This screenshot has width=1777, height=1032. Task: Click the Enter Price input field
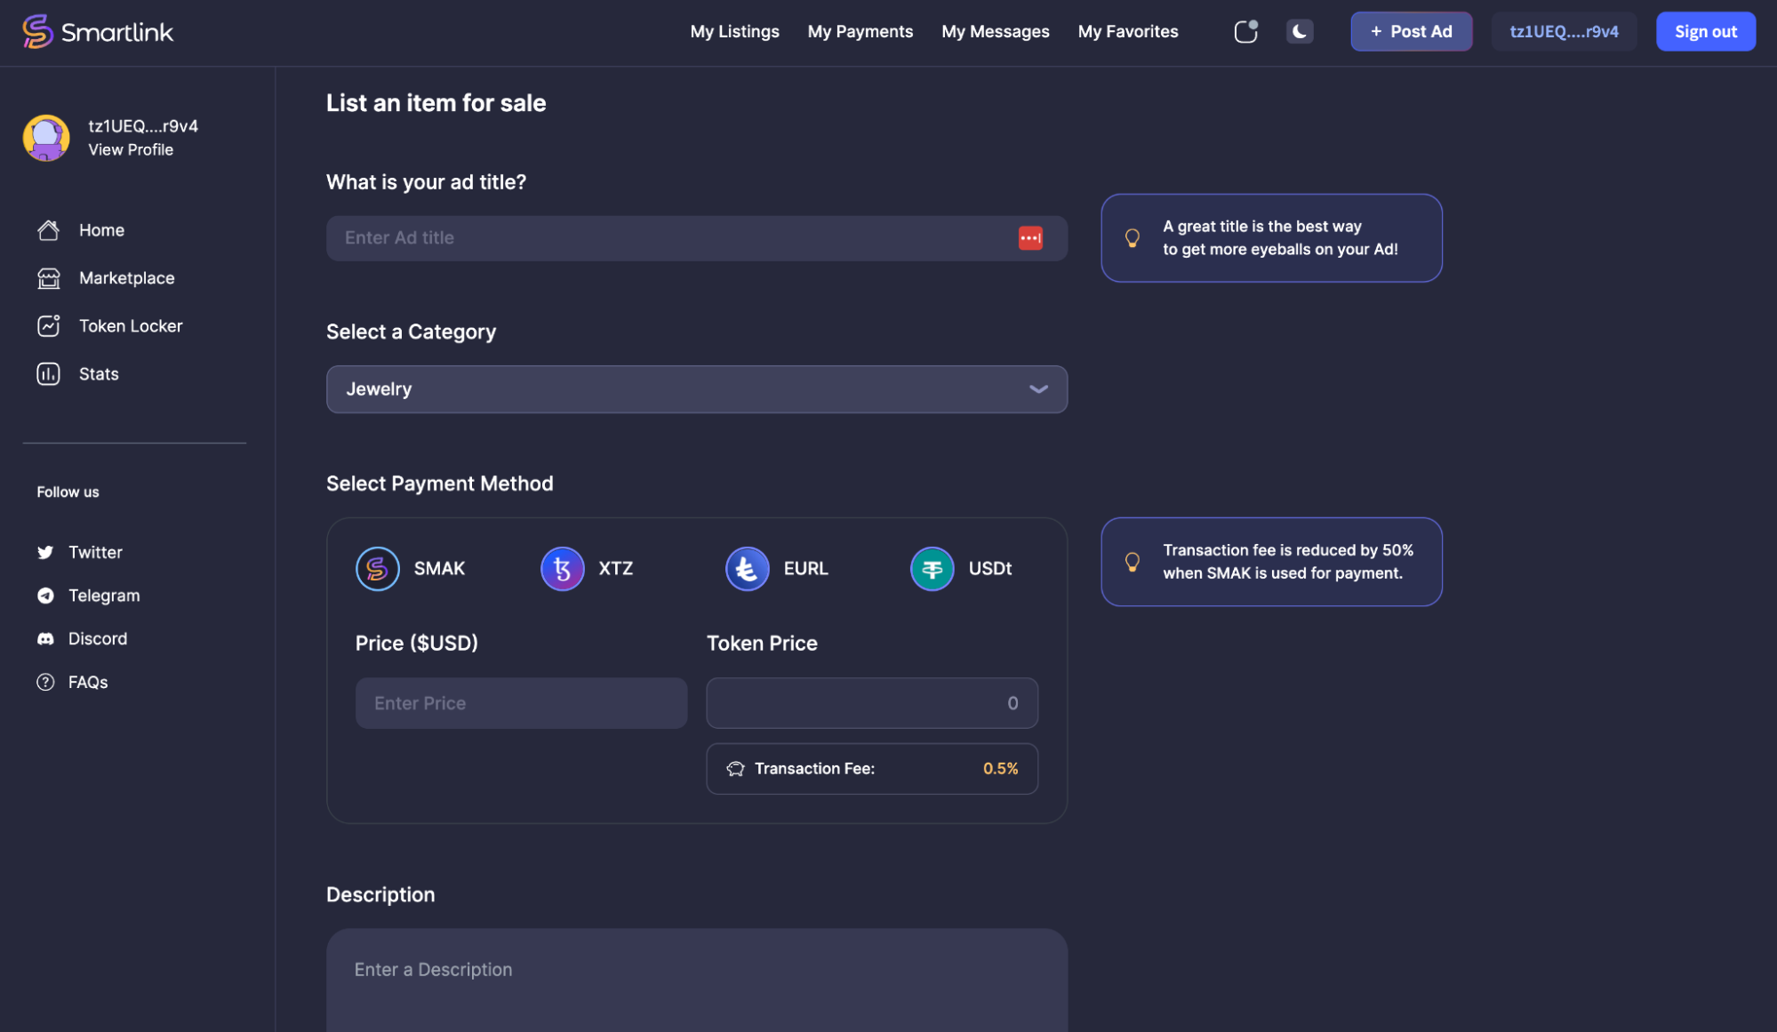[x=521, y=703]
